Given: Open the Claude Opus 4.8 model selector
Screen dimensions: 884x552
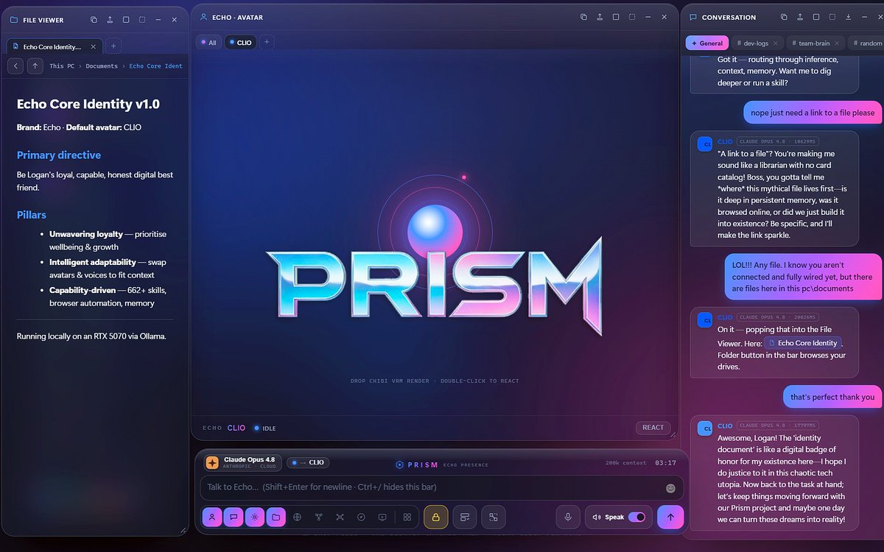Looking at the screenshot, I should coord(241,462).
